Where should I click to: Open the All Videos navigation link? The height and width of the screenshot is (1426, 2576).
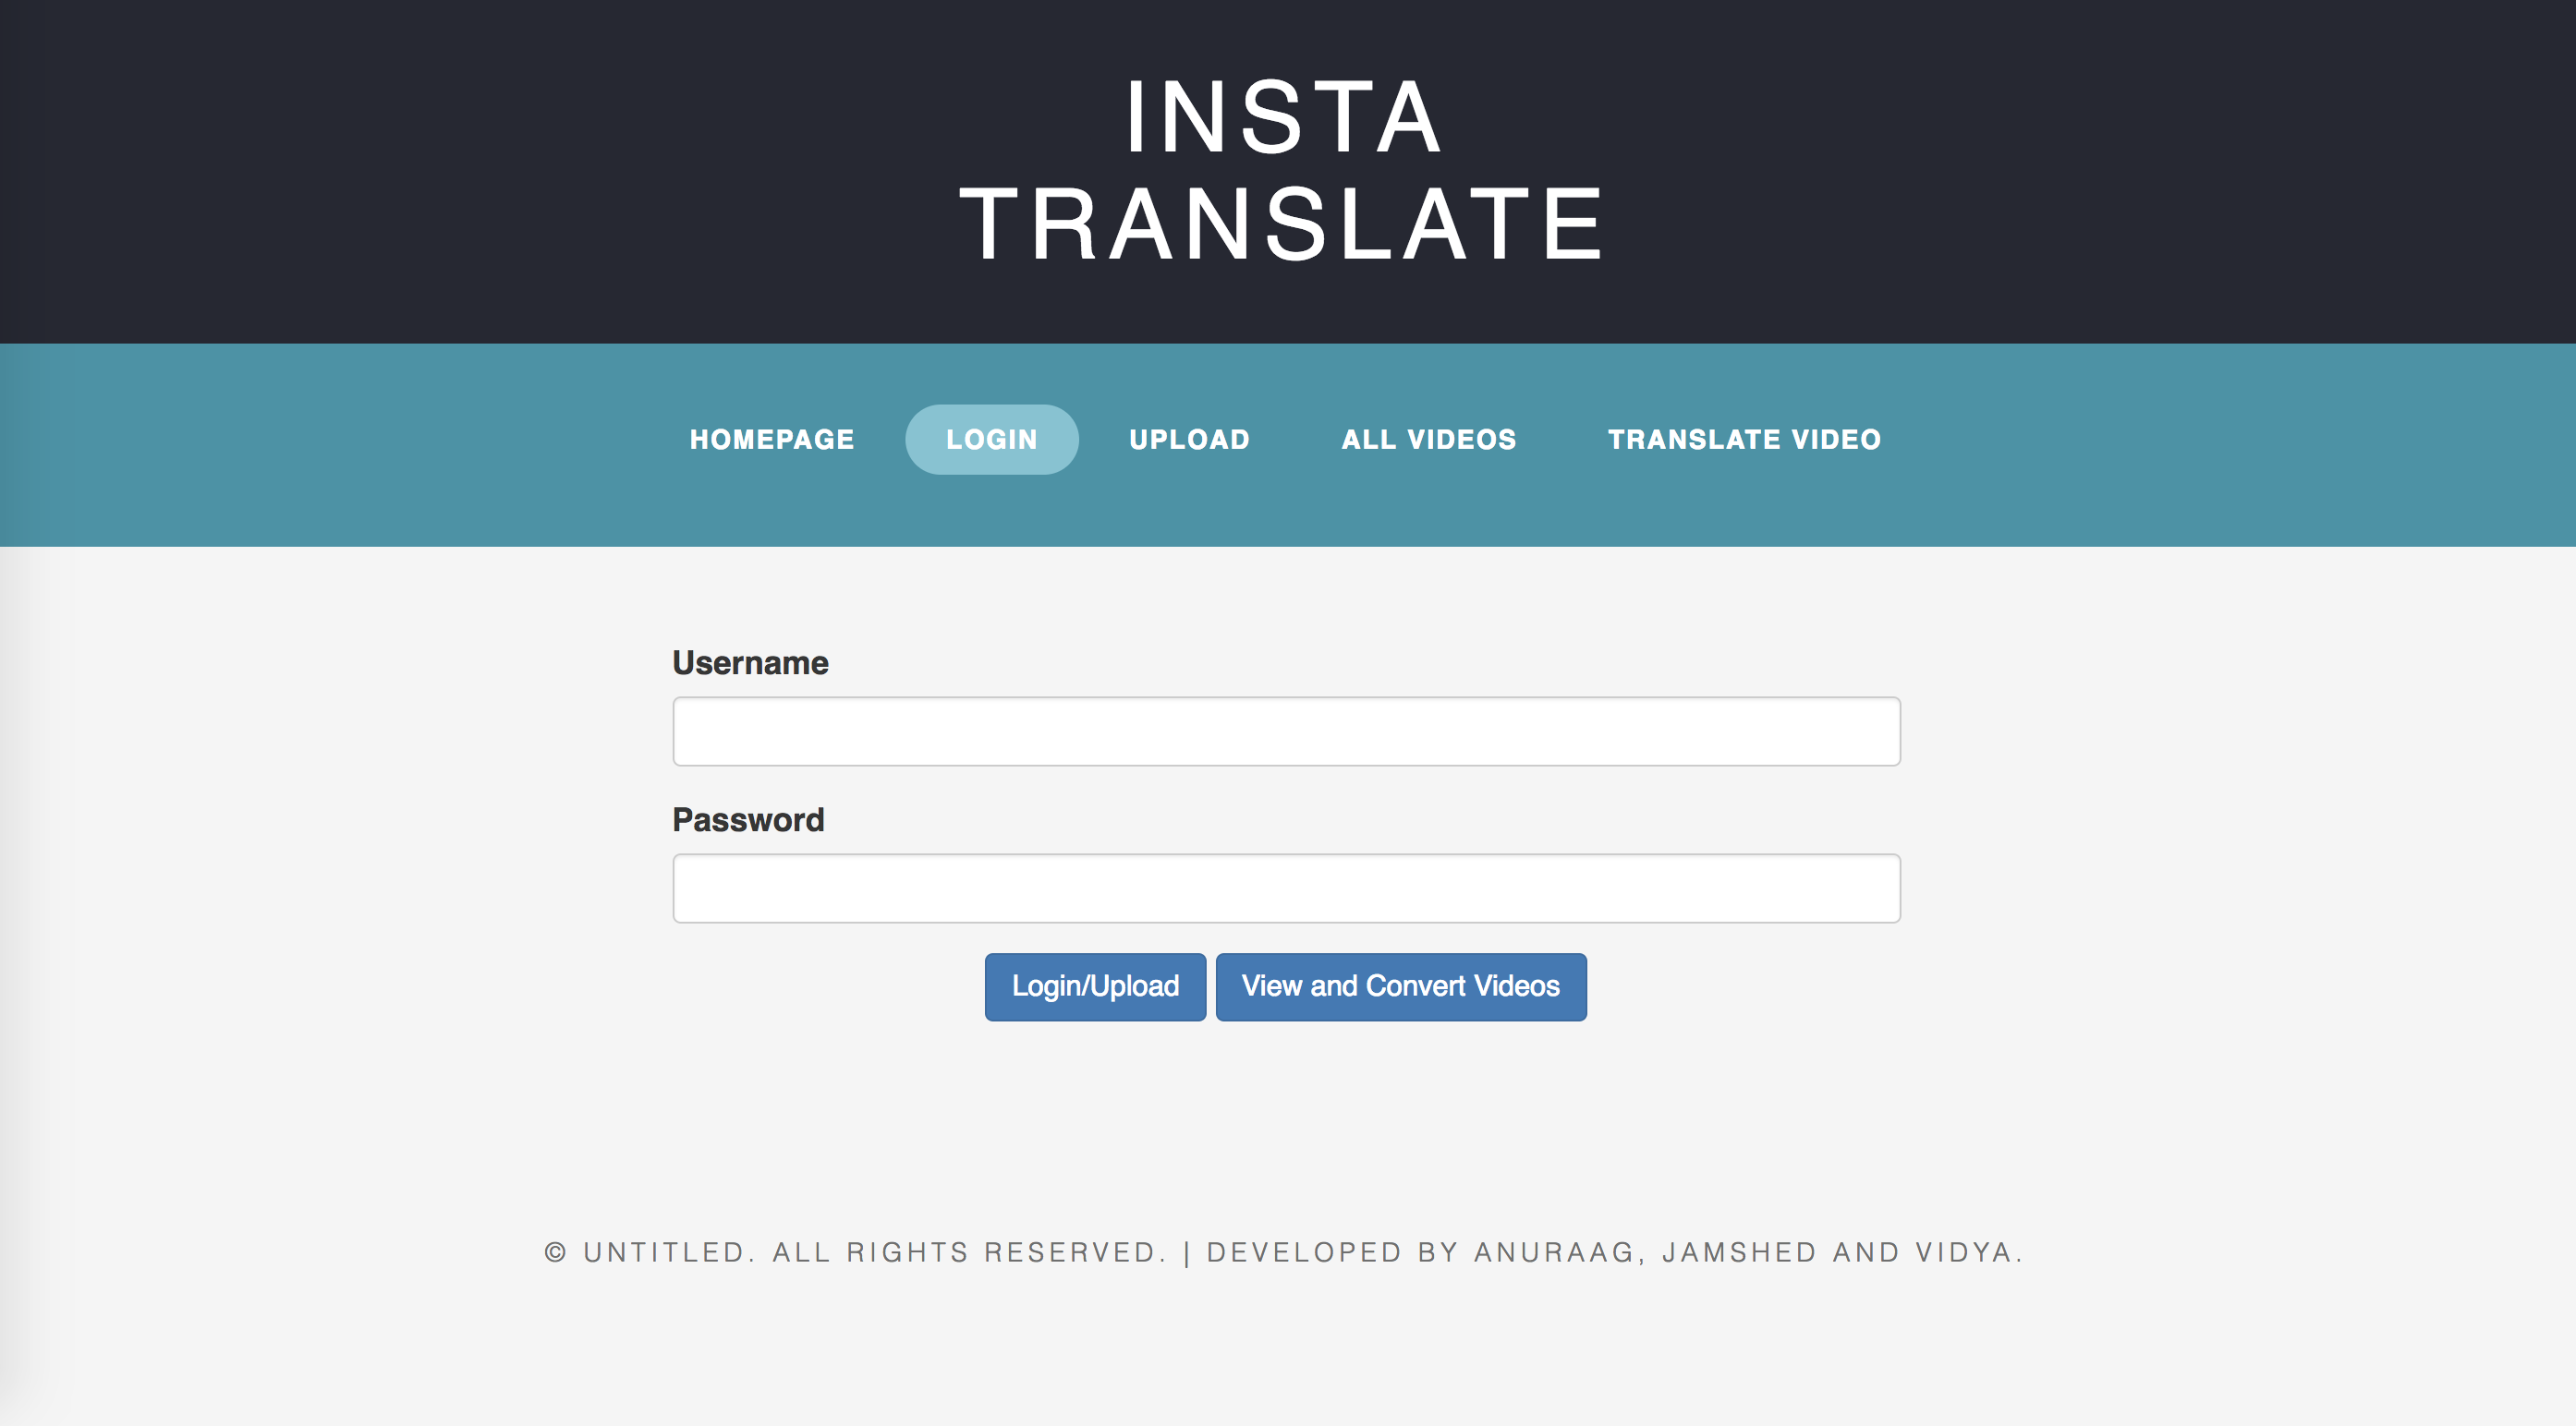pyautogui.click(x=1428, y=440)
